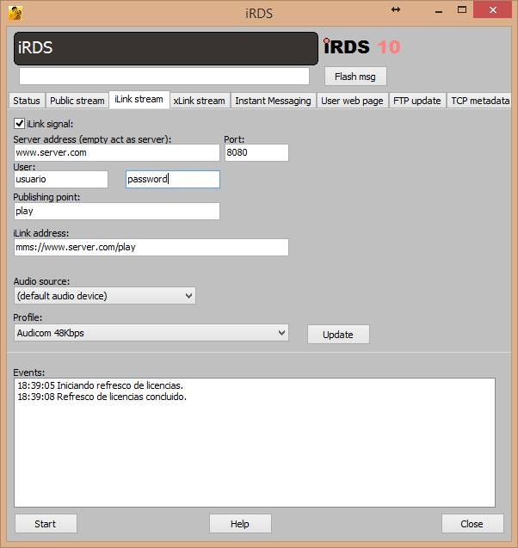Select the iLink stream tab
This screenshot has height=548, width=518.
[x=139, y=99]
